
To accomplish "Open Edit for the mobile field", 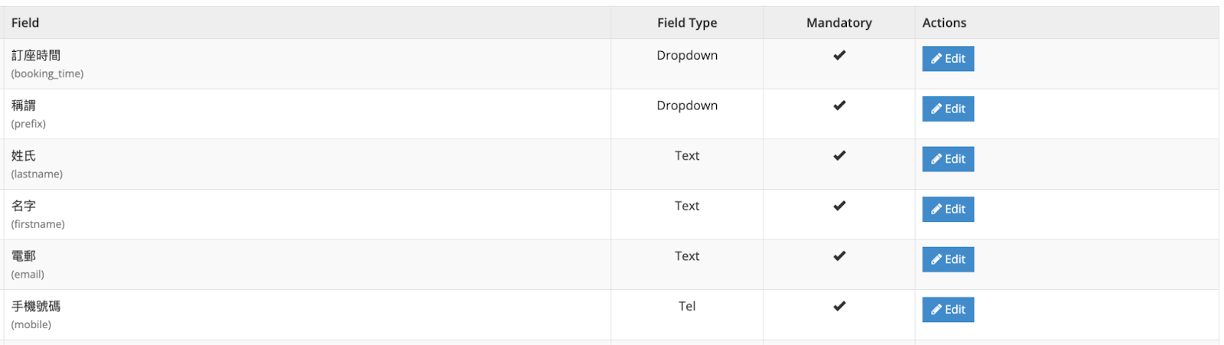I will (948, 310).
